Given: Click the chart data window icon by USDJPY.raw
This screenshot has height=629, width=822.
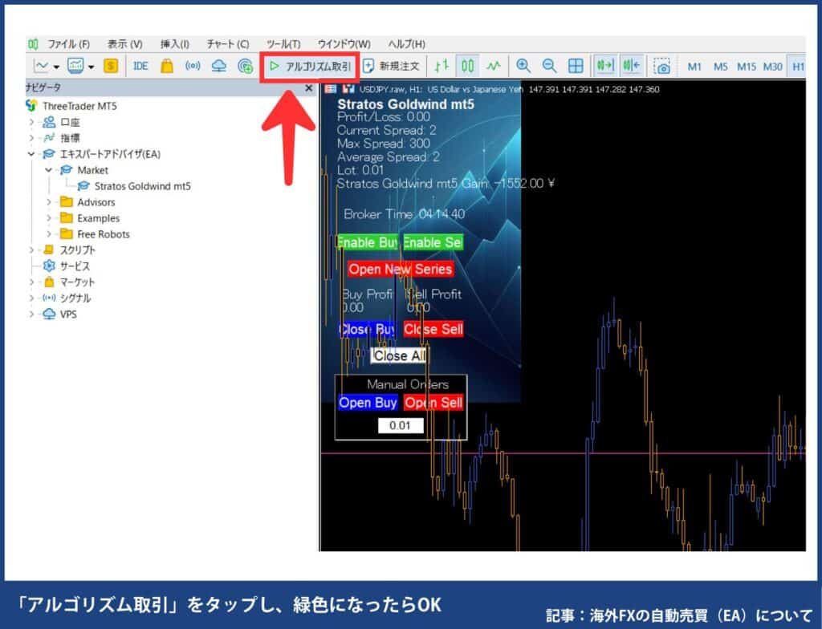Looking at the screenshot, I should (x=330, y=89).
